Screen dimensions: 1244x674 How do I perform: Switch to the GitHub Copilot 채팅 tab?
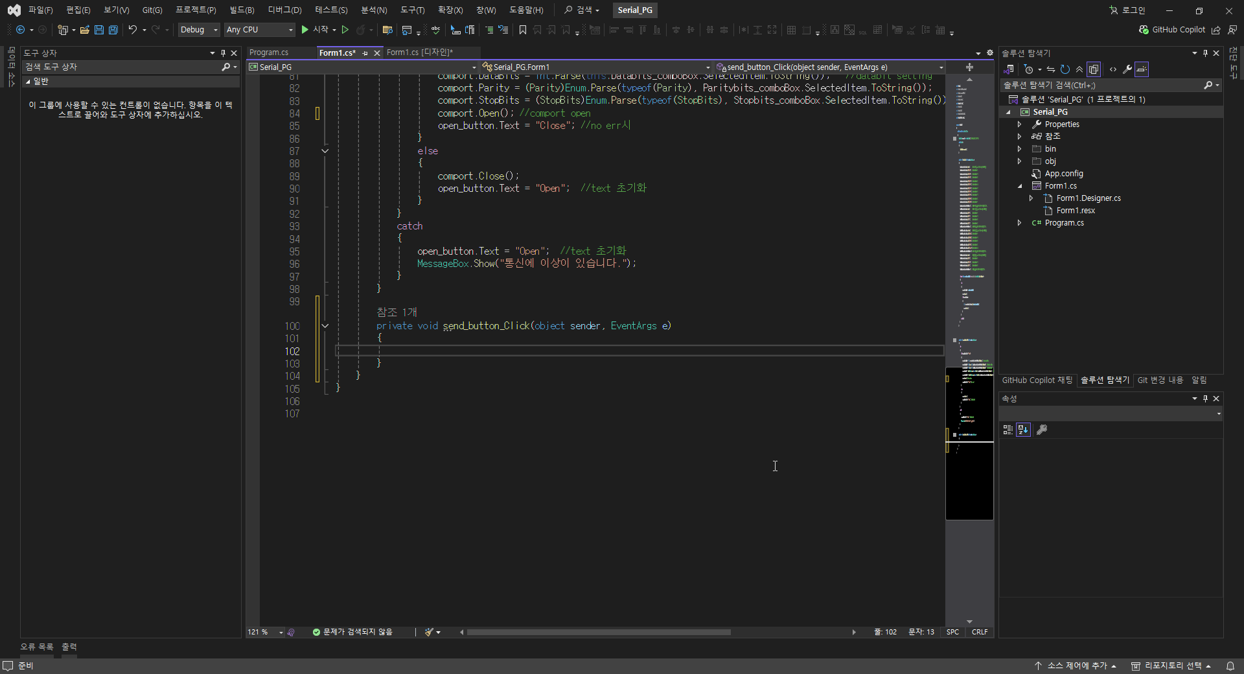(1037, 380)
